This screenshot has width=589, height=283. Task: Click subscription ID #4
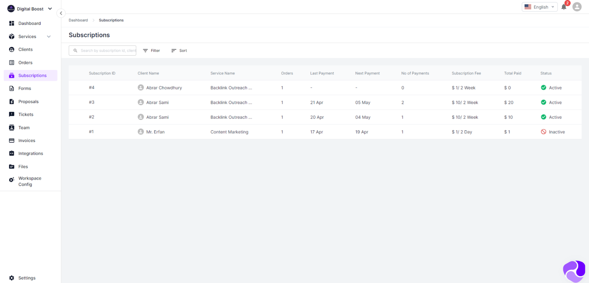(92, 88)
